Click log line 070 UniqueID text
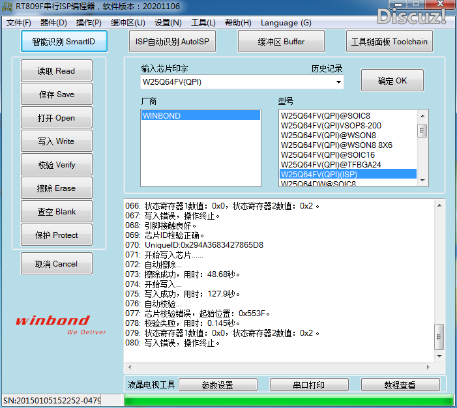The width and height of the screenshot is (457, 408). 204,245
